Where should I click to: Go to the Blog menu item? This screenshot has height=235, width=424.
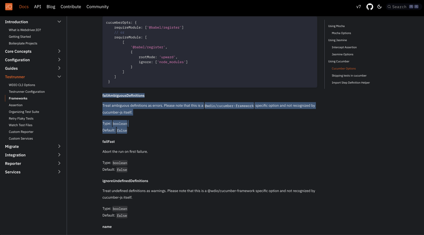point(51,7)
